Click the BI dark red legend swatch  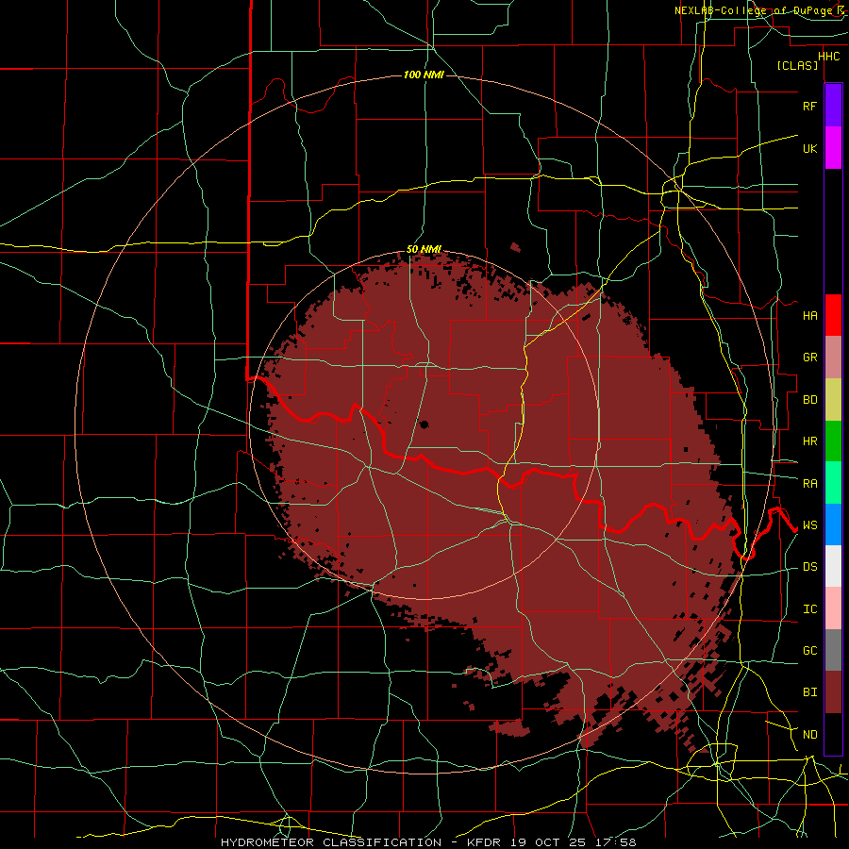click(x=833, y=692)
